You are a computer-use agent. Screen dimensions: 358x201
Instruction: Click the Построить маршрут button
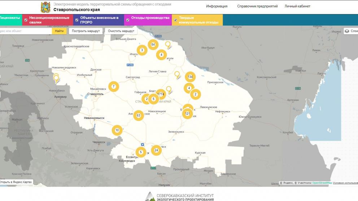[86, 31]
